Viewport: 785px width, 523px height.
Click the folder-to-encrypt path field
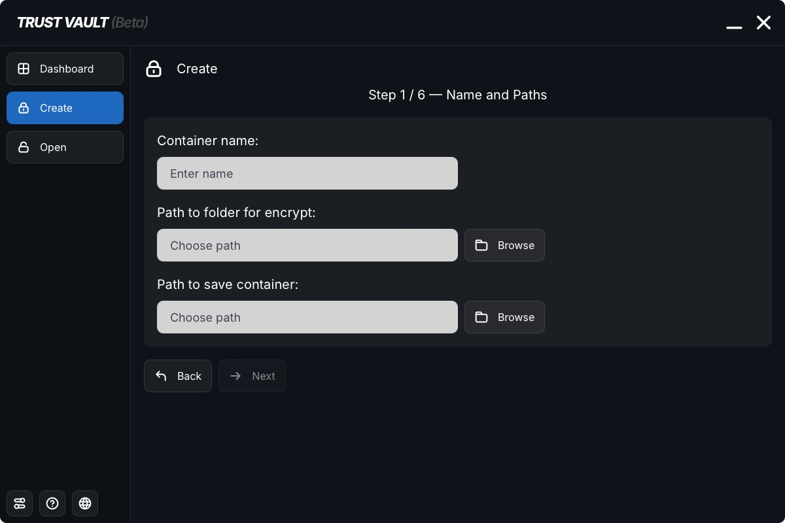(x=307, y=245)
